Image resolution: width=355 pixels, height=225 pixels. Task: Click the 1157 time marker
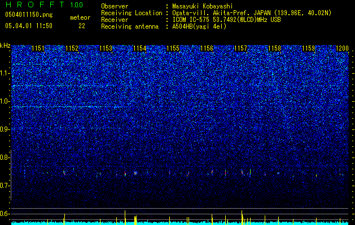click(241, 48)
